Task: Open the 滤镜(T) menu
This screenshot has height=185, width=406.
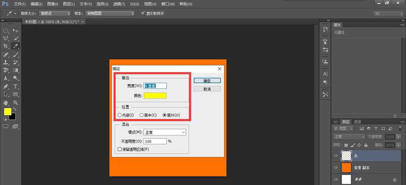Action: tap(119, 4)
